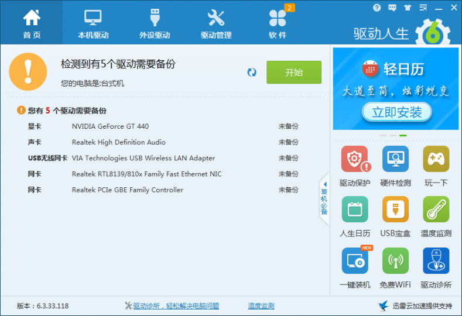Viewport: 462px width, 316px height.
Task: Open the 驱动诊所 doctor tool
Action: click(436, 268)
